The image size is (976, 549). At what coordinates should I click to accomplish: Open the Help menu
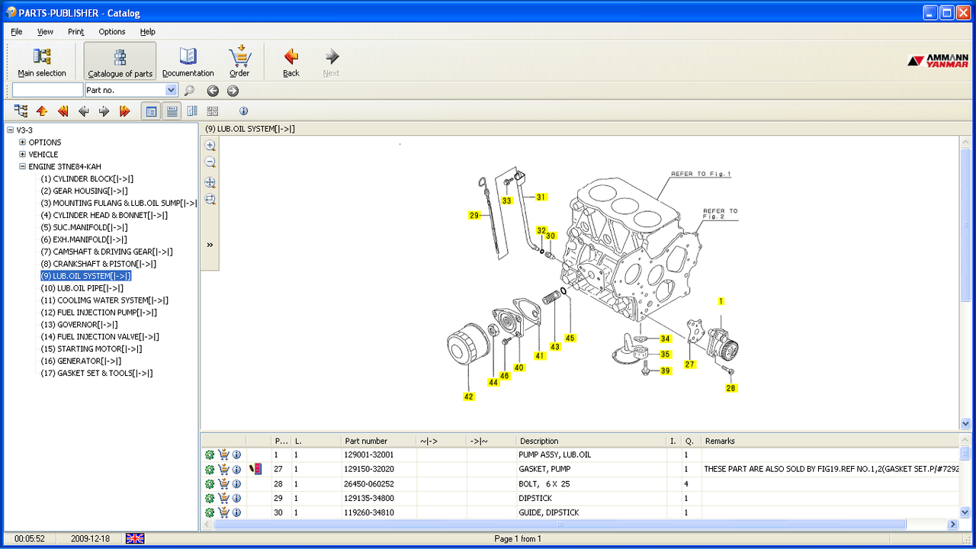(147, 31)
